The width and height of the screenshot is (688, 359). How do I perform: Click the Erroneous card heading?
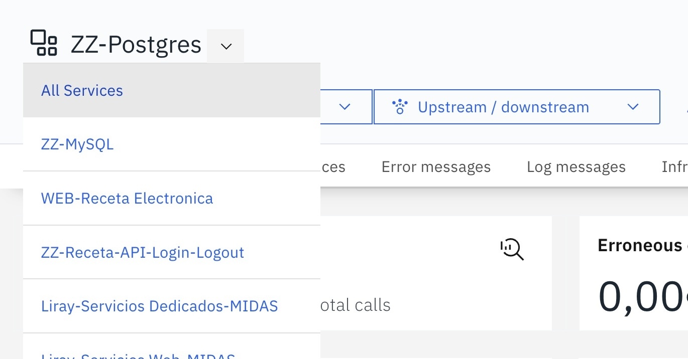(x=639, y=245)
